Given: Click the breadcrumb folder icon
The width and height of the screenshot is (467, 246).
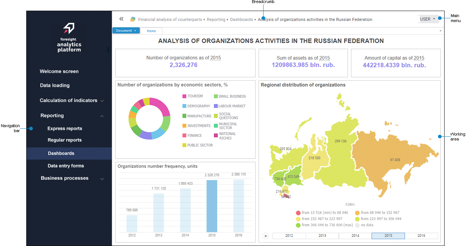Looking at the screenshot, I should click(x=133, y=19).
